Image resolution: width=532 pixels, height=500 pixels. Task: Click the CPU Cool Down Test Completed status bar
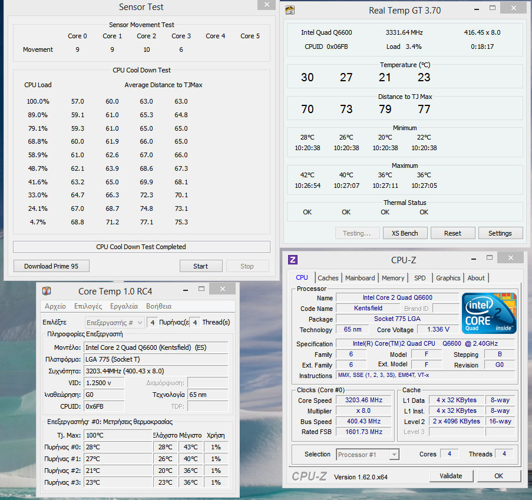tap(141, 247)
